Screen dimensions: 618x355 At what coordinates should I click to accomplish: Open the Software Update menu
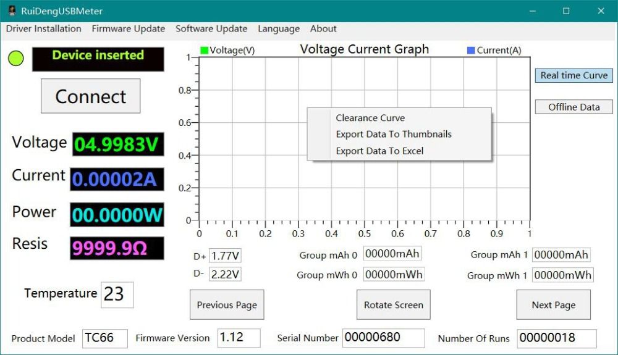(x=211, y=28)
